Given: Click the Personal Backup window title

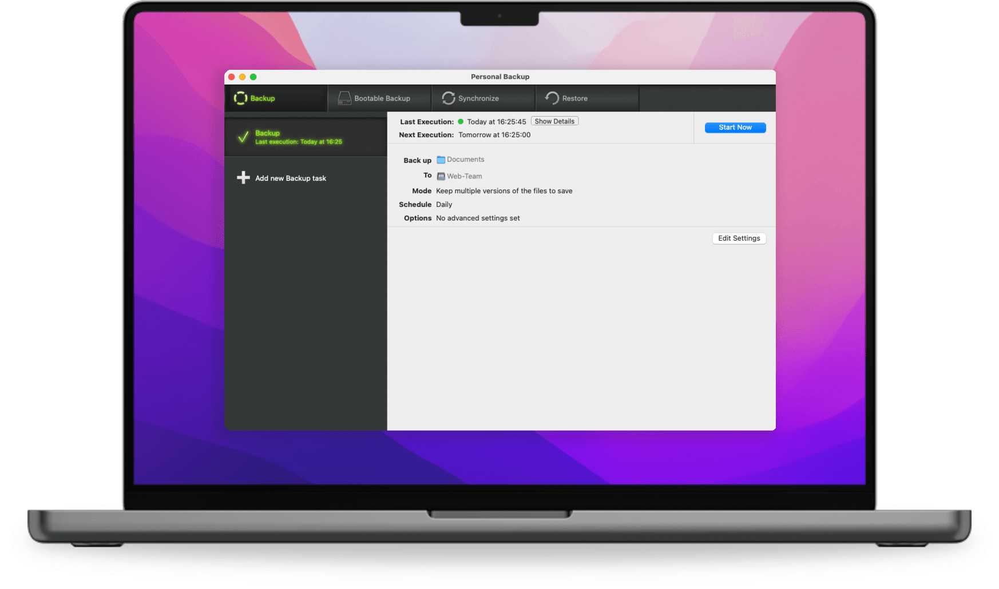Looking at the screenshot, I should point(500,77).
